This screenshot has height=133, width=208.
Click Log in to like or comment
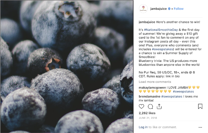tap(143, 127)
